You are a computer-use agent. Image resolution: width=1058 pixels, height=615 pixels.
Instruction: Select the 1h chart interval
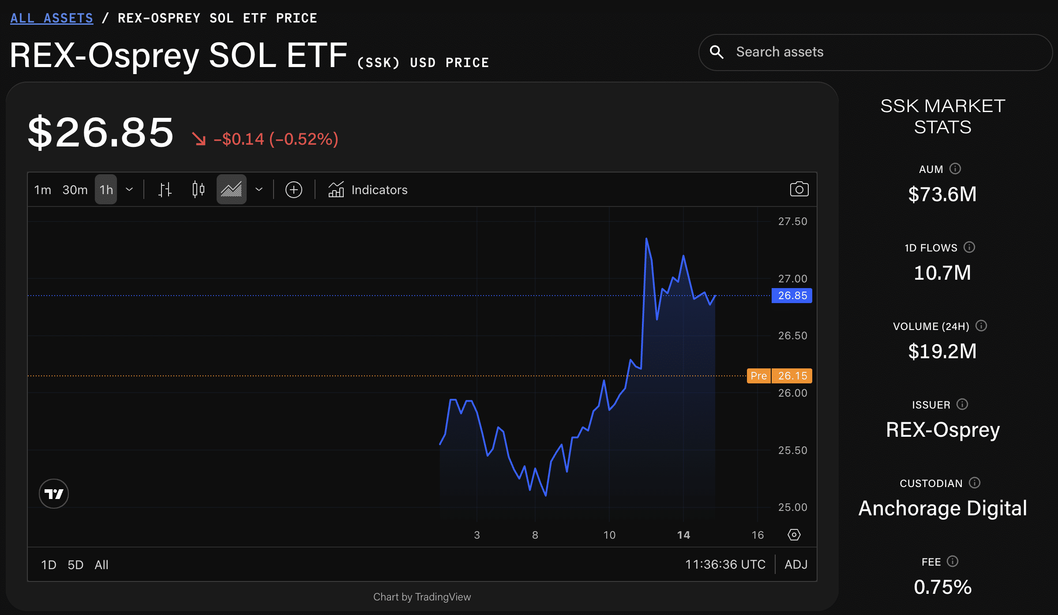pyautogui.click(x=106, y=190)
